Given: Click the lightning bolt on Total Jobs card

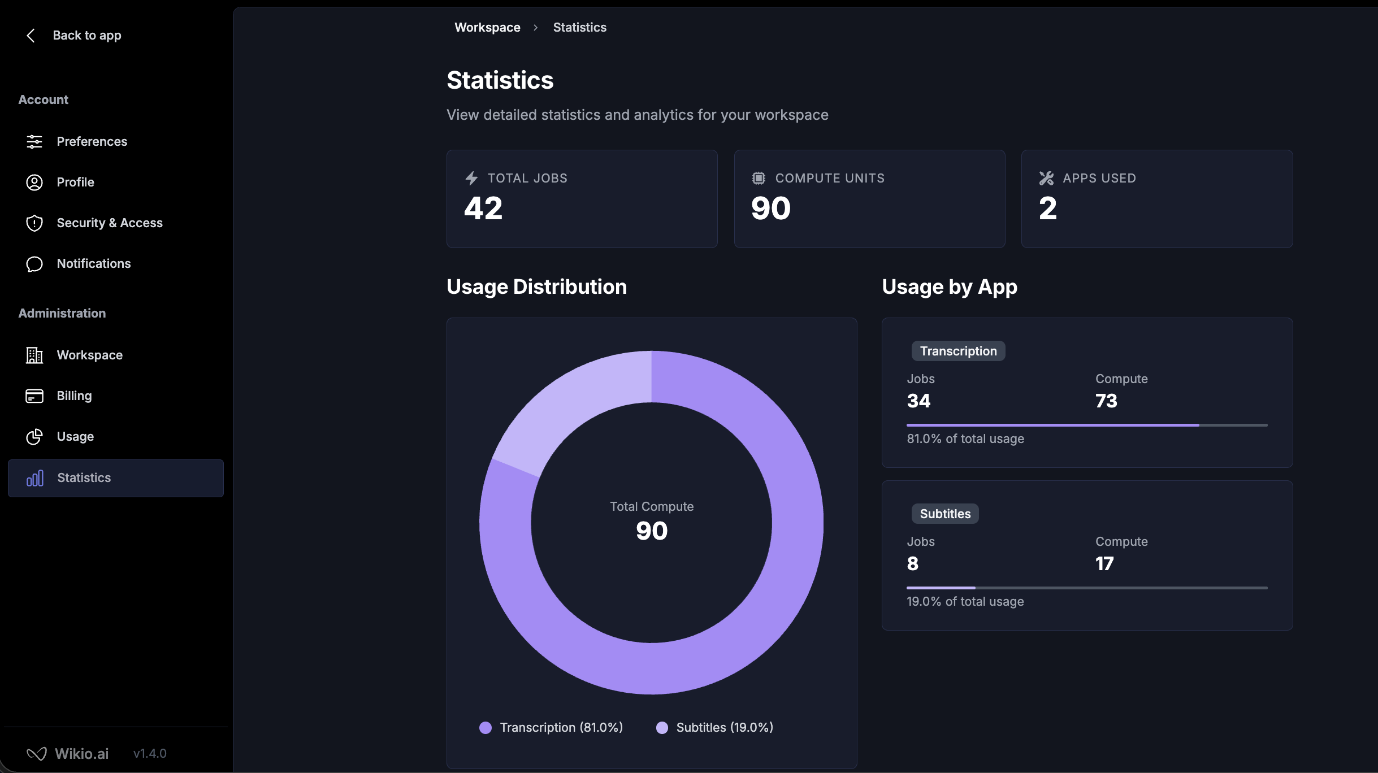Looking at the screenshot, I should (471, 177).
